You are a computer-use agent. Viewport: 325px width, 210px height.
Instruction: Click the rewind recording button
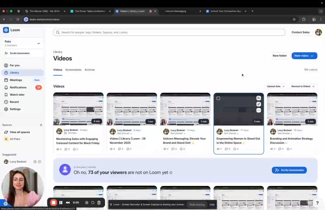(68, 202)
